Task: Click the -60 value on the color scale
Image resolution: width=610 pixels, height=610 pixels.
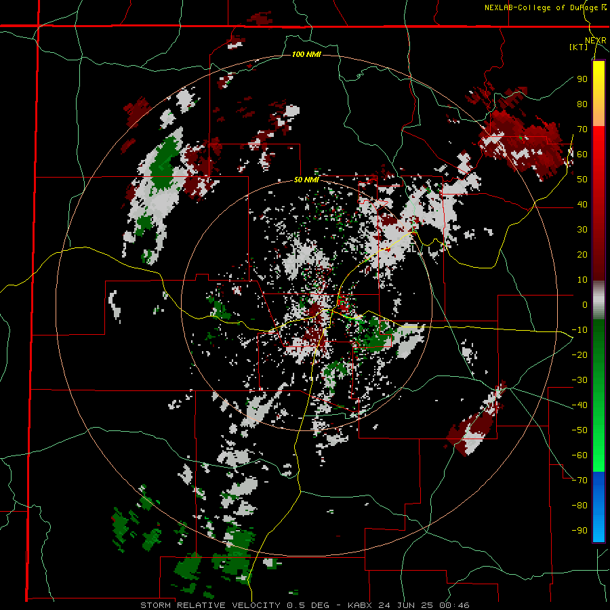Action: click(x=579, y=455)
